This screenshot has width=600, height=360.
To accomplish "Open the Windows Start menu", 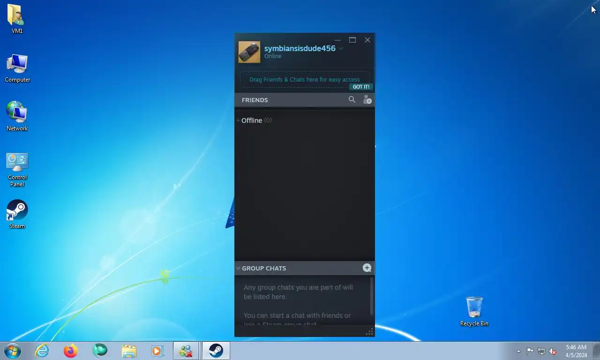I will coord(13,350).
